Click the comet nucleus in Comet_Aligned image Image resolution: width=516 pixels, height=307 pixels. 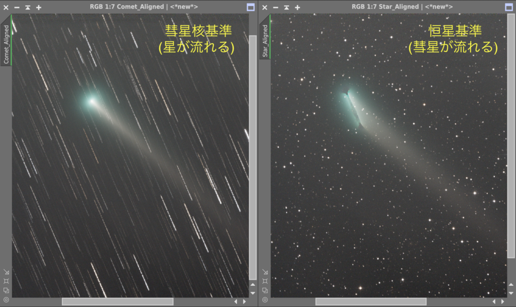92,101
